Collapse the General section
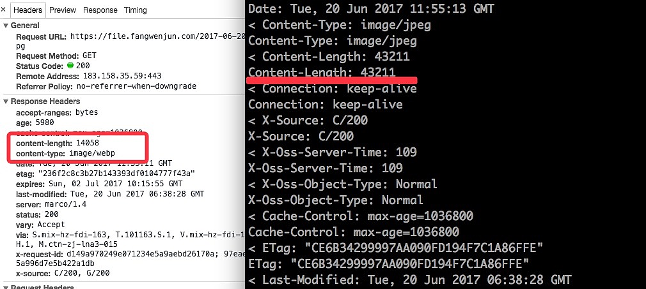646x289 pixels. [x=6, y=26]
